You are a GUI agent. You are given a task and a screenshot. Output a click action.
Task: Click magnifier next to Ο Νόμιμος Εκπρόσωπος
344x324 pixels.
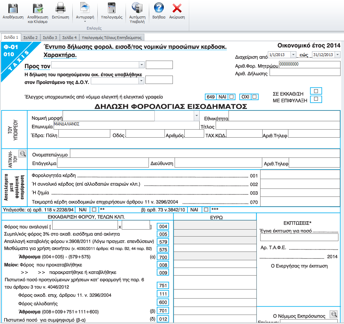click(334, 314)
